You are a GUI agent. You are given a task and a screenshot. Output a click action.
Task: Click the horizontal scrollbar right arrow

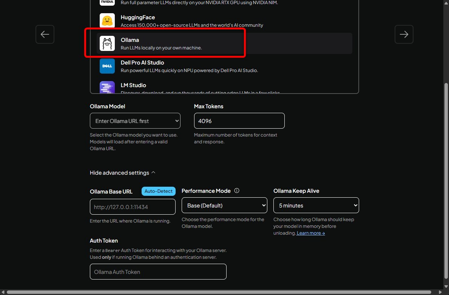tap(440, 292)
